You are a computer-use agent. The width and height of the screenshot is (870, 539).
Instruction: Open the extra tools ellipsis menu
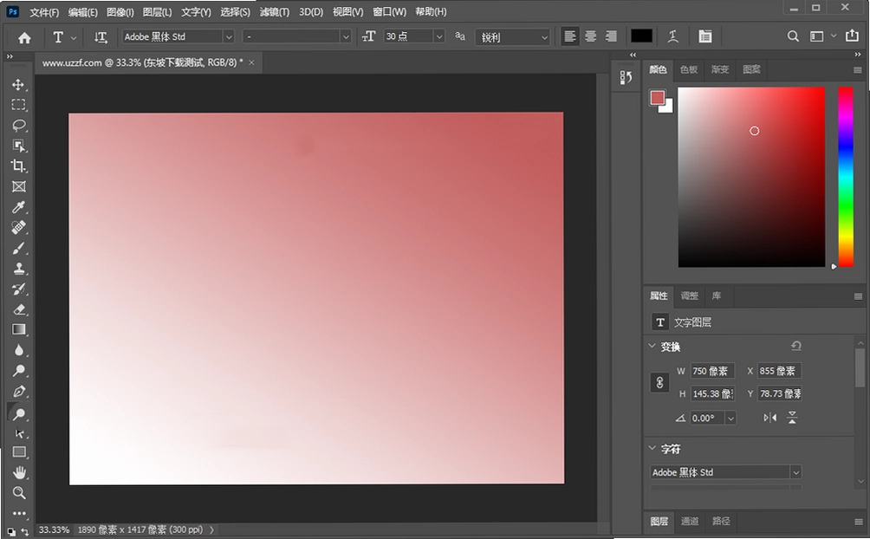click(18, 514)
